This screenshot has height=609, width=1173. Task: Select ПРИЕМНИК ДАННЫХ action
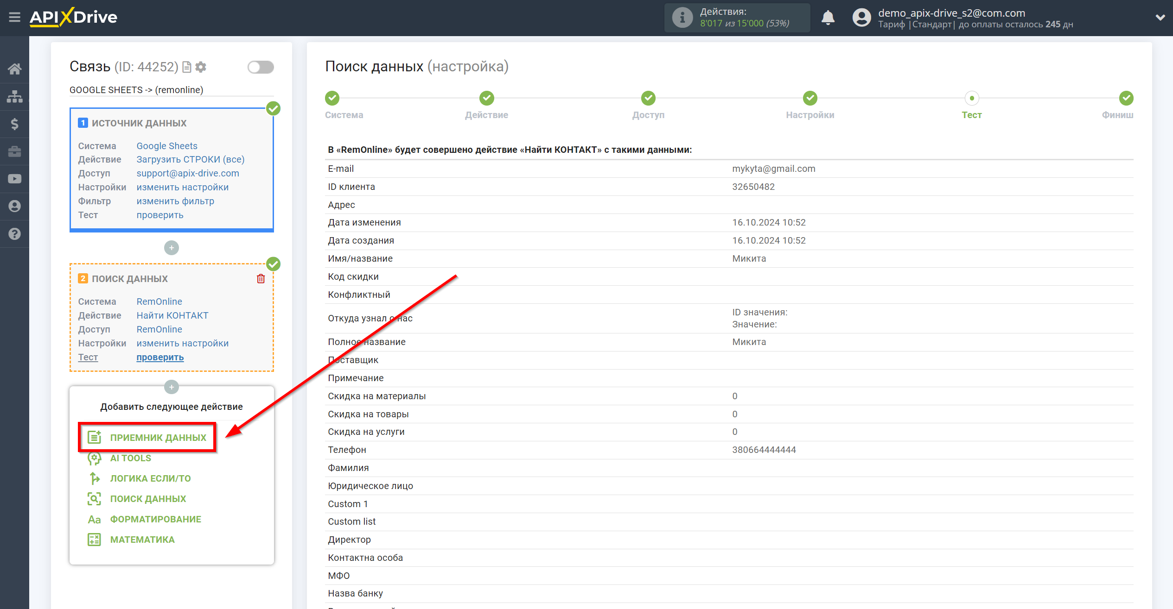tap(158, 438)
